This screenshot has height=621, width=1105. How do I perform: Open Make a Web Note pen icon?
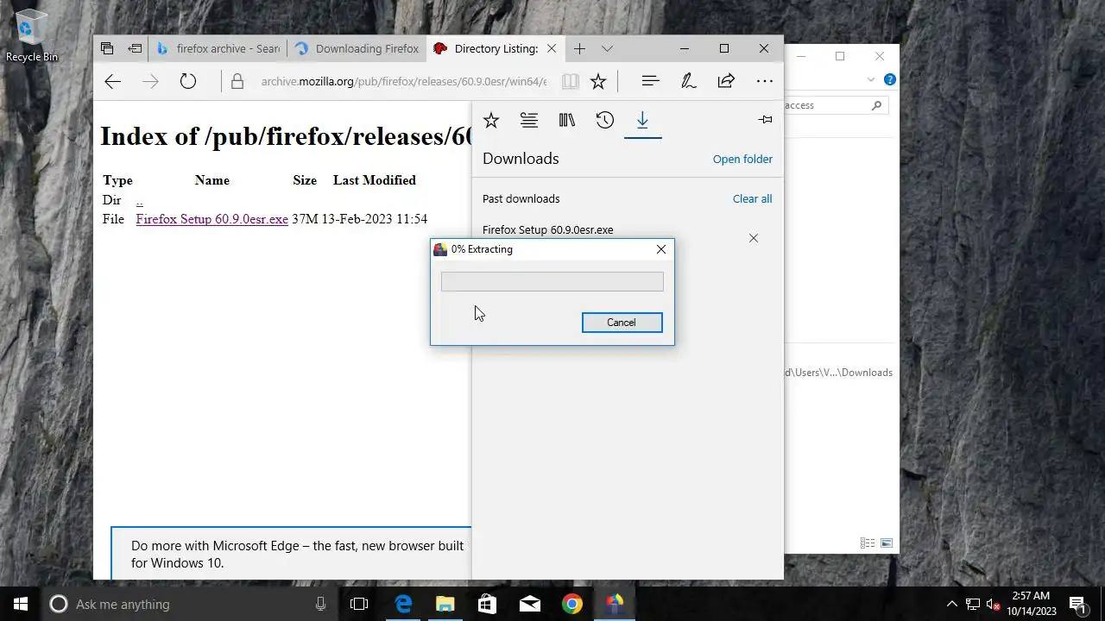tap(688, 81)
